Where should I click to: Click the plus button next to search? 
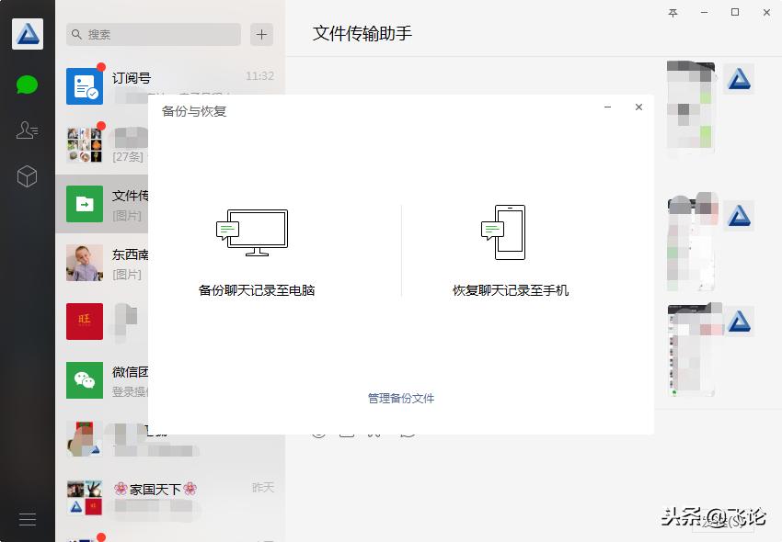tap(261, 34)
